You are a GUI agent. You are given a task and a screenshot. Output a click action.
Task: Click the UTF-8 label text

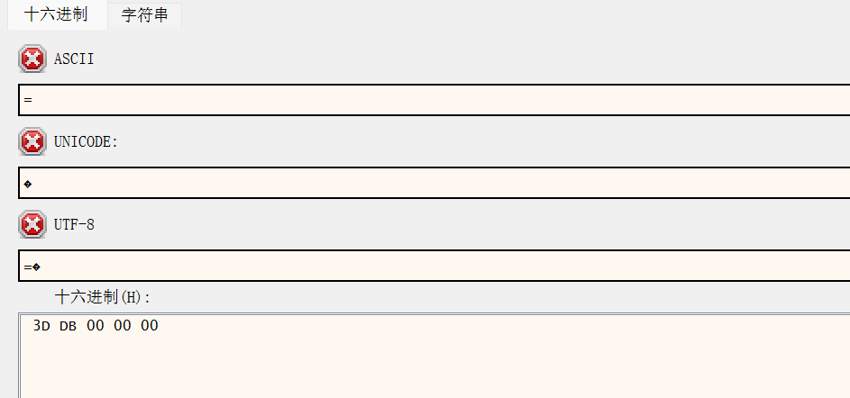point(74,224)
